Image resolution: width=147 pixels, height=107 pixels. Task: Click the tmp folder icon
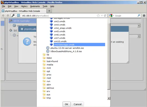pos(44,98)
